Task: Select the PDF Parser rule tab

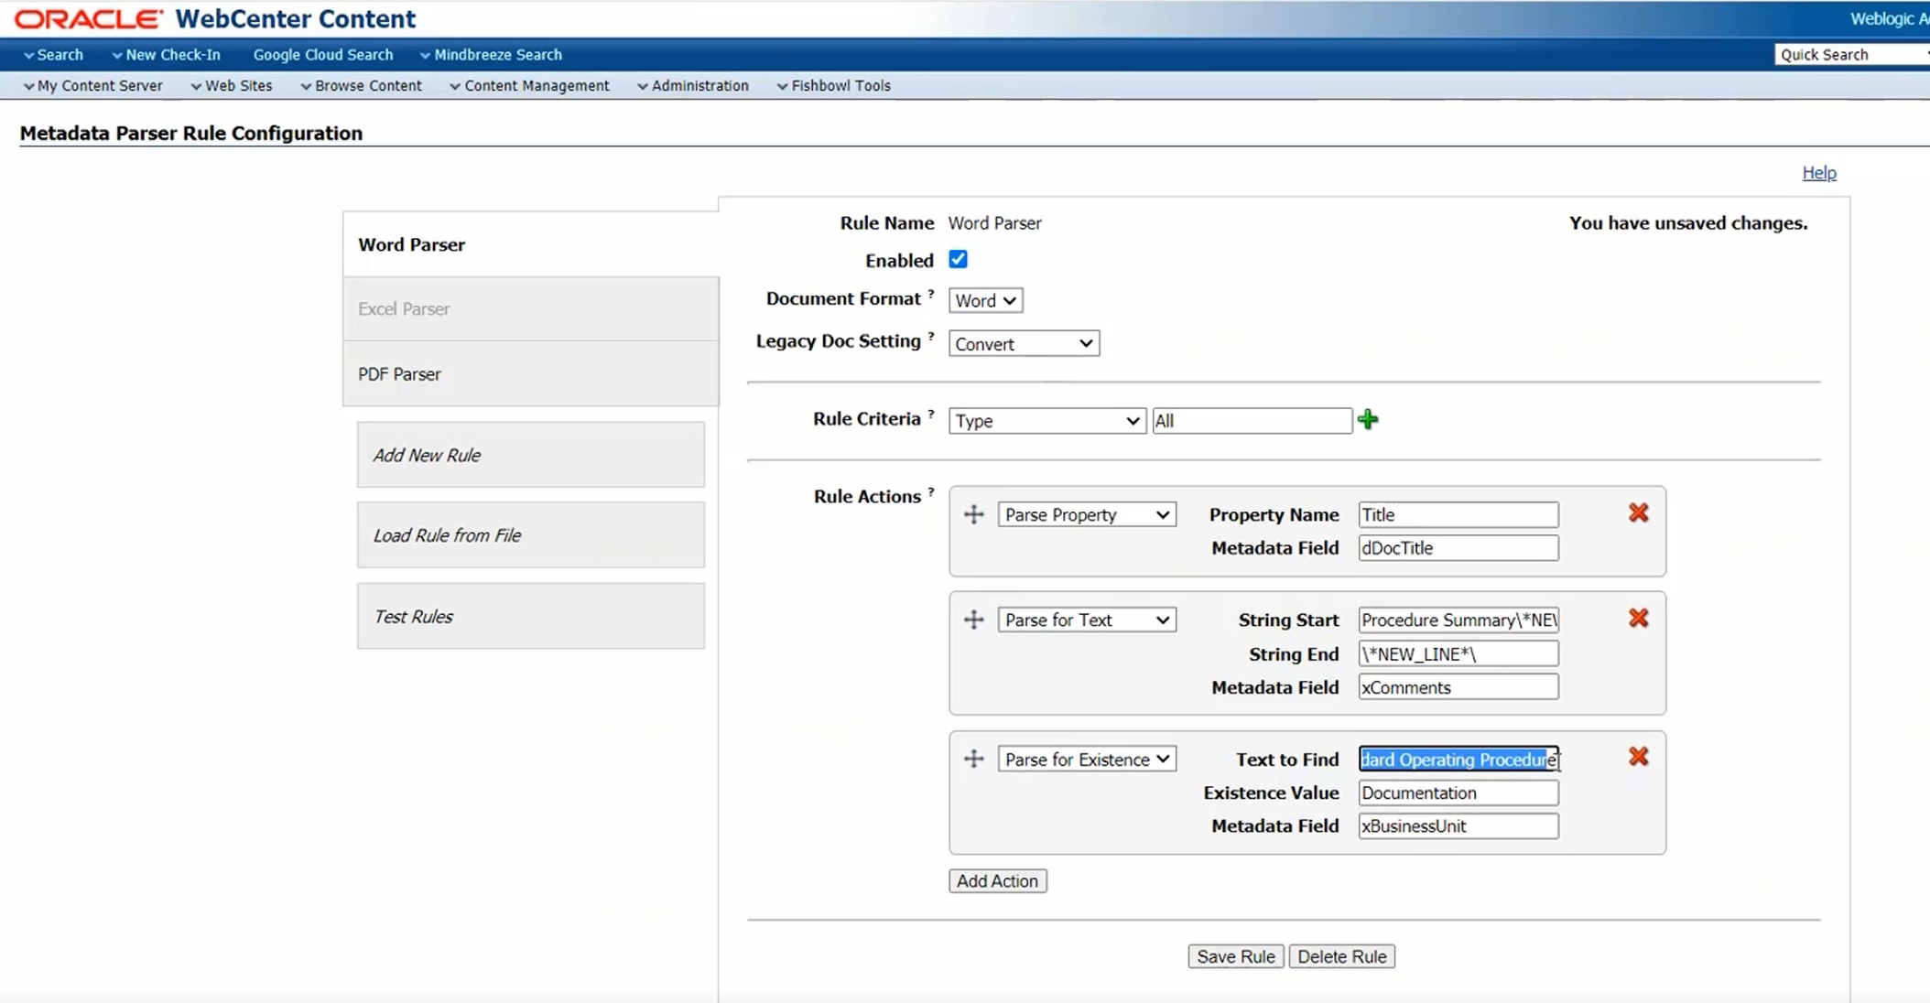Action: (531, 373)
